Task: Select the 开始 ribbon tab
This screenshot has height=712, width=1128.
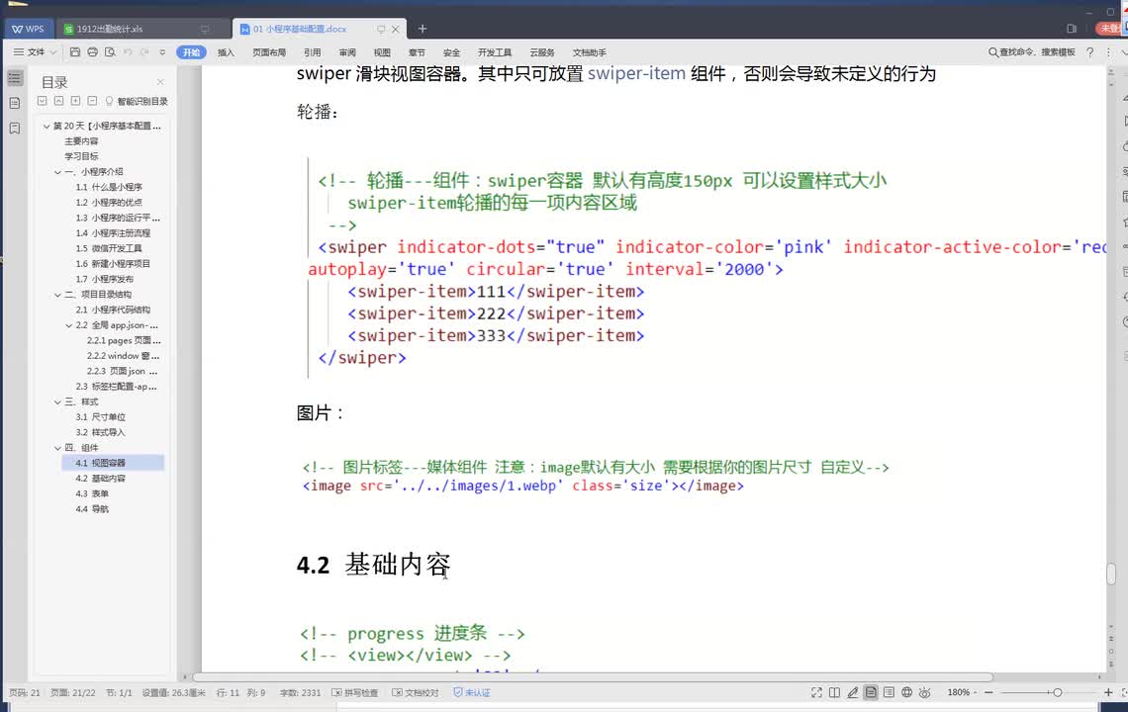Action: click(191, 52)
